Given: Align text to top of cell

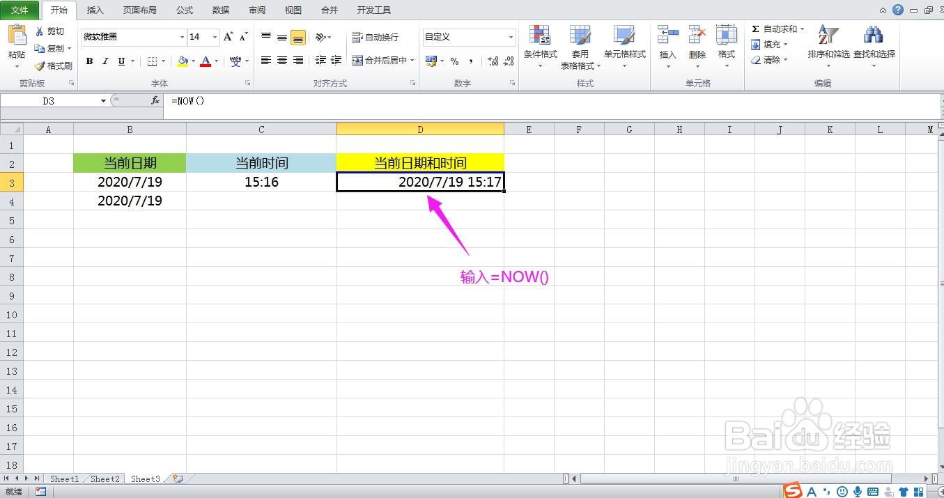Looking at the screenshot, I should click(x=266, y=37).
